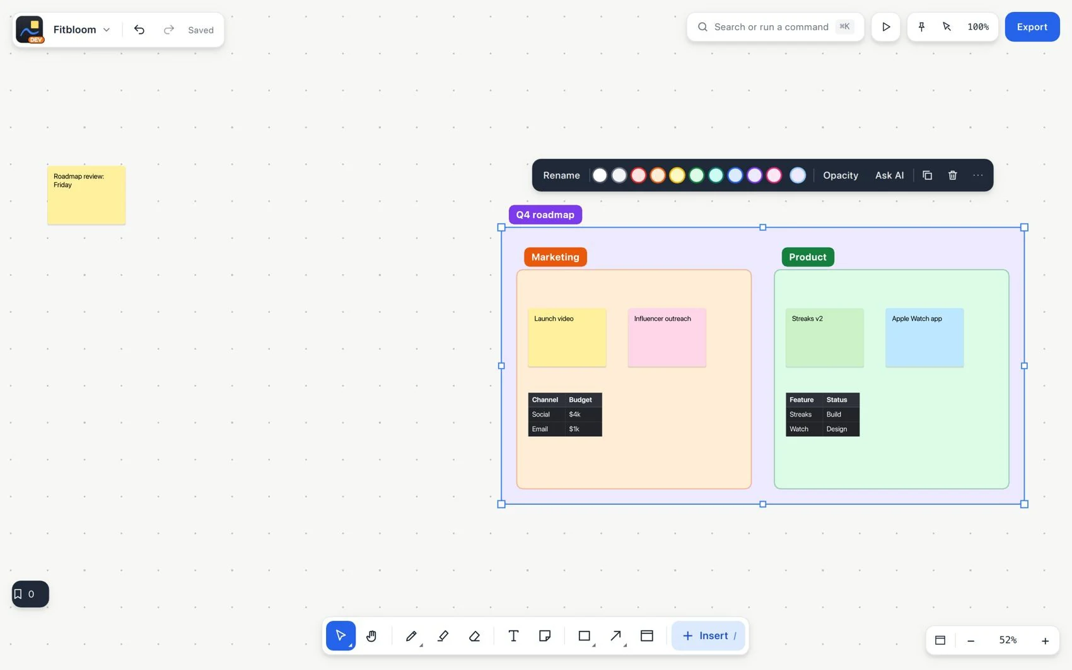
Task: Focus the search or run command field
Action: 775,27
